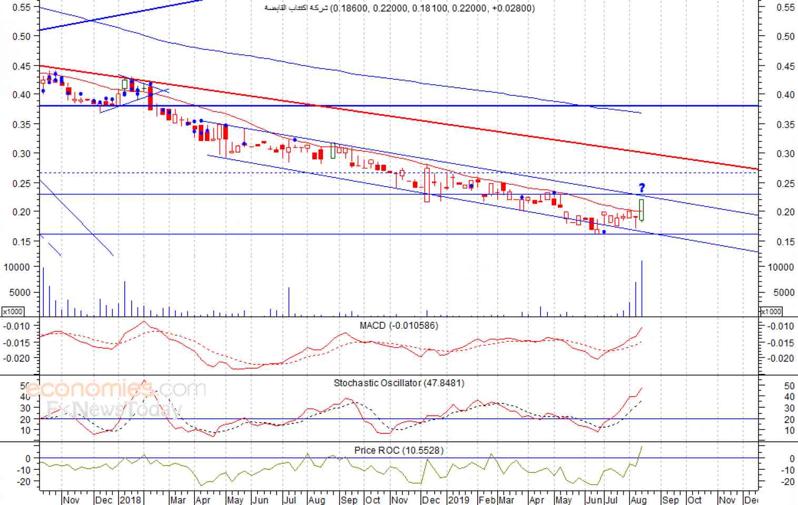
Task: Click 0.40 on the left price axis
Action: tap(22, 95)
